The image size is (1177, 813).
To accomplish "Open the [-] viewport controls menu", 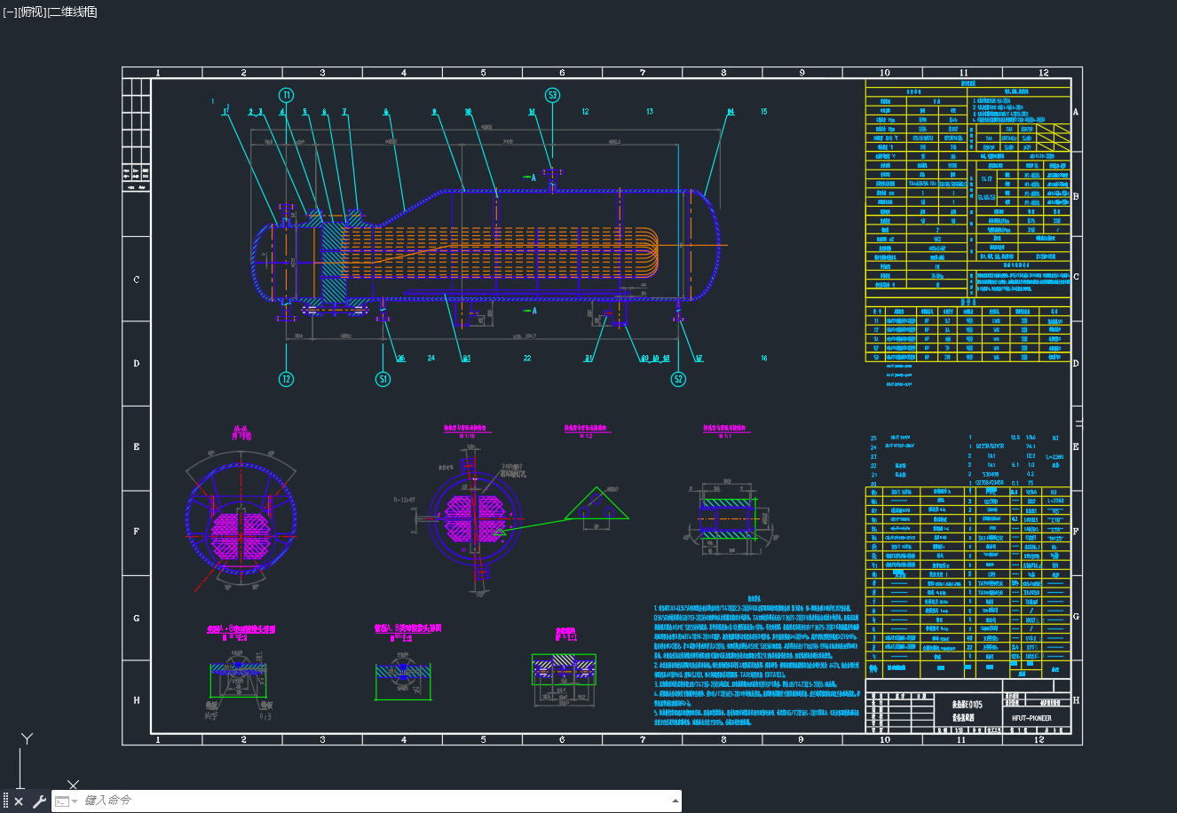I will (10, 12).
